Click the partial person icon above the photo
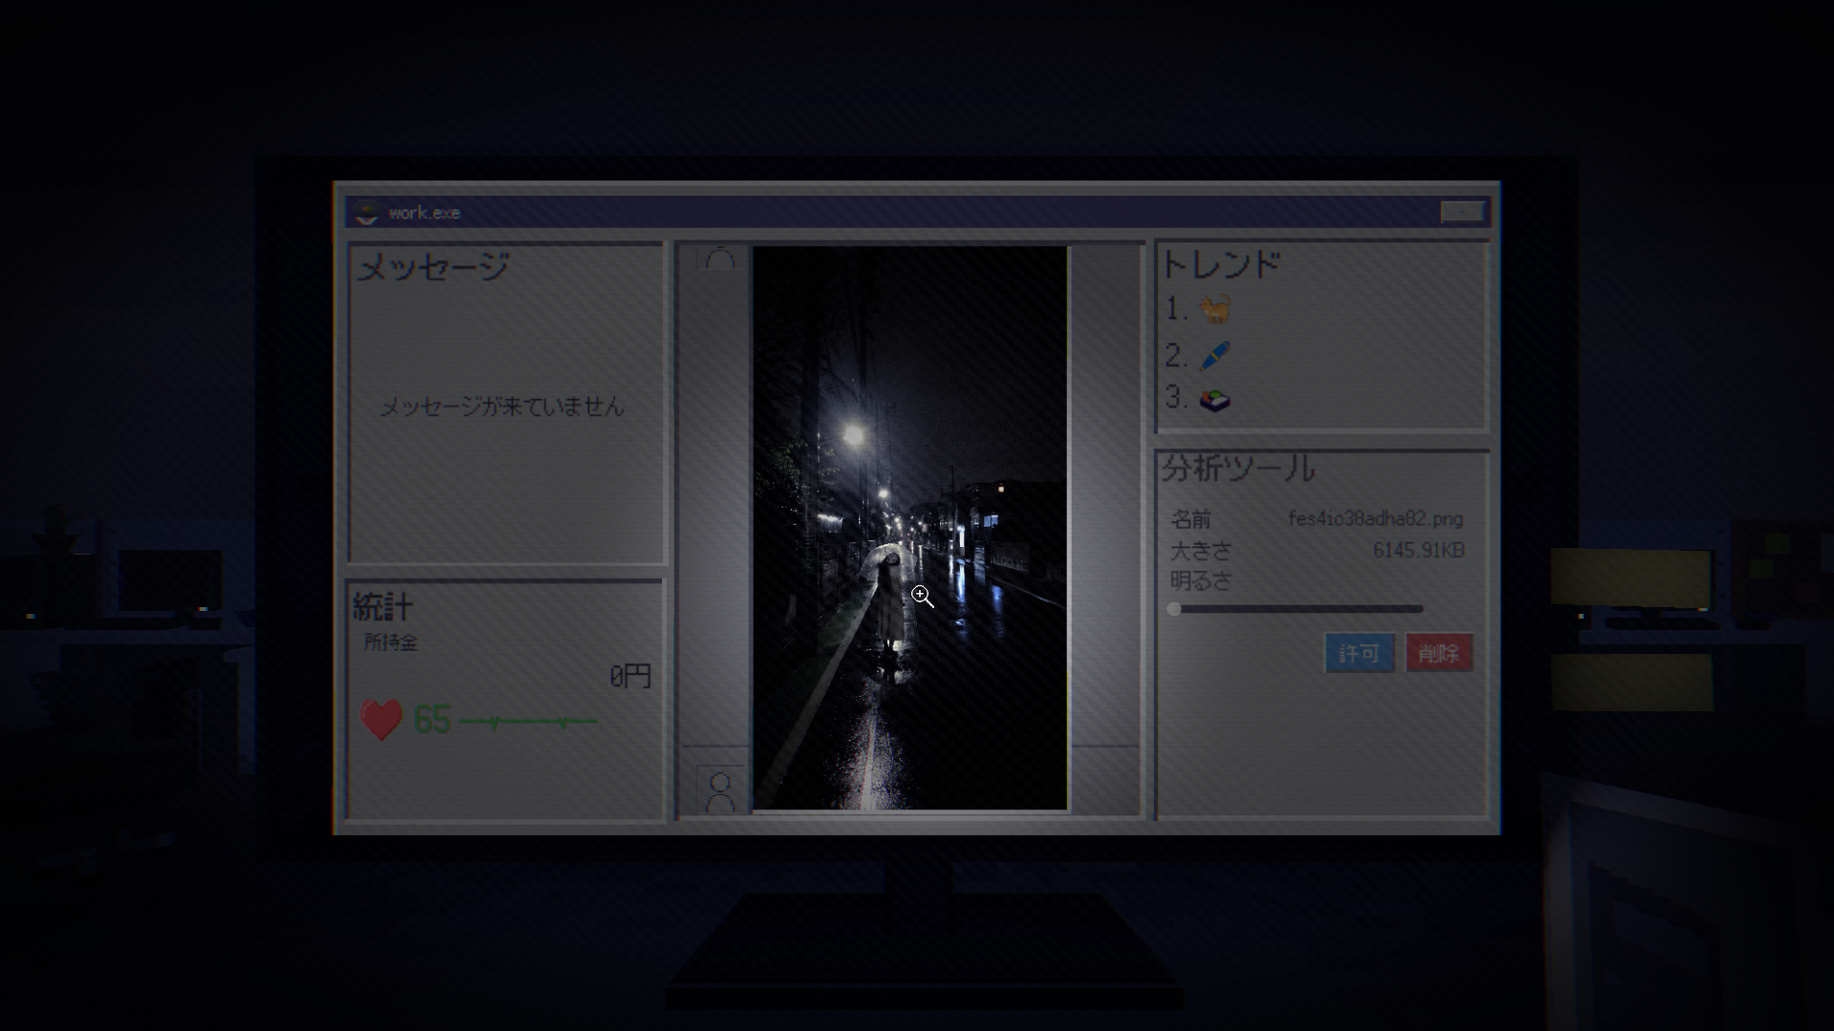 click(x=720, y=258)
